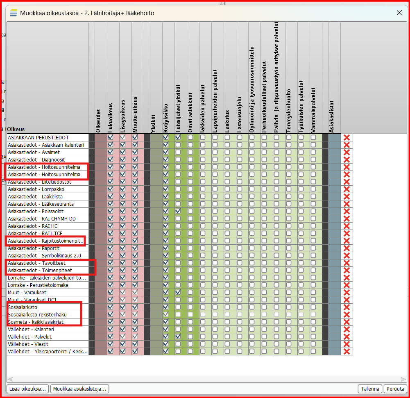Click red X on Sosiaaliarkisto rekisterihaku row
The width and height of the screenshot is (410, 398).
click(x=347, y=314)
